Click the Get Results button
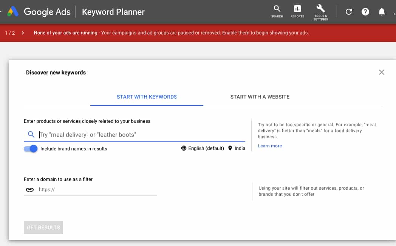 pyautogui.click(x=43, y=227)
